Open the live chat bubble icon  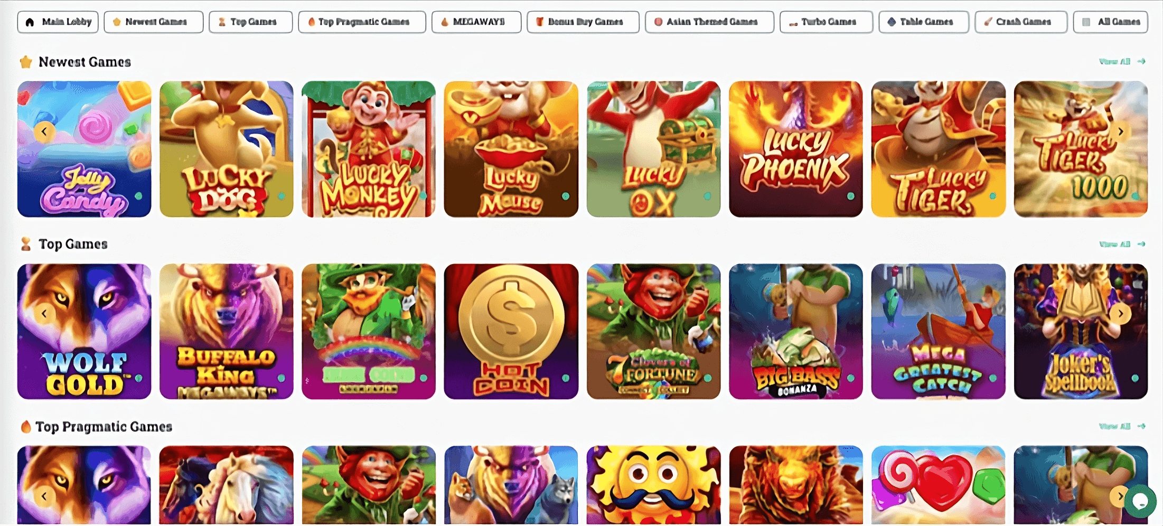[1140, 500]
